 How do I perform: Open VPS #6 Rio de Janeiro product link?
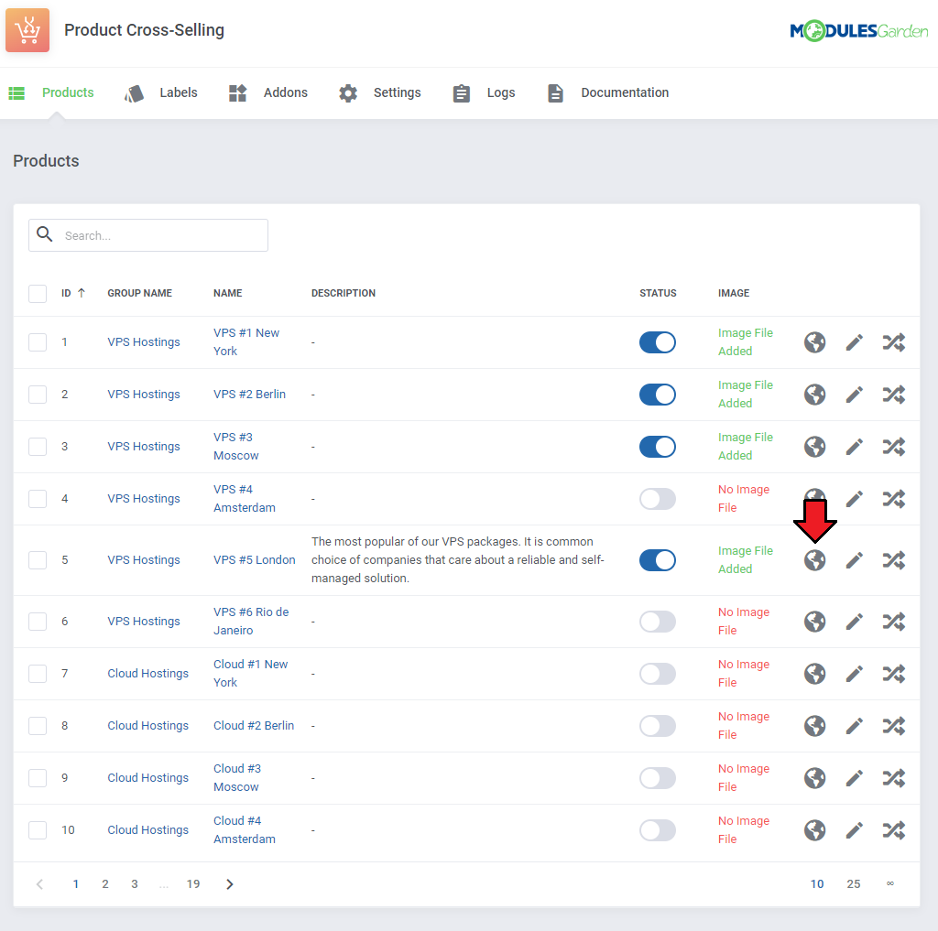[251, 622]
